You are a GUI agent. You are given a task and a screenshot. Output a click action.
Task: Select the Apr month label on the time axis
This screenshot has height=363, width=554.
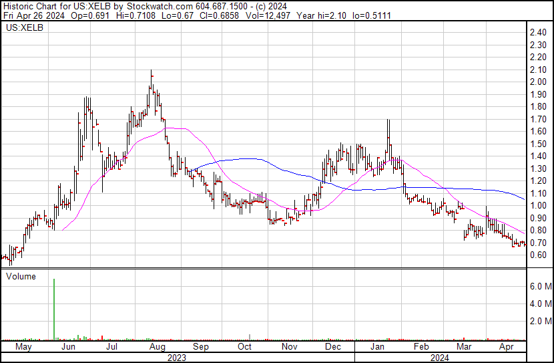[x=507, y=348]
